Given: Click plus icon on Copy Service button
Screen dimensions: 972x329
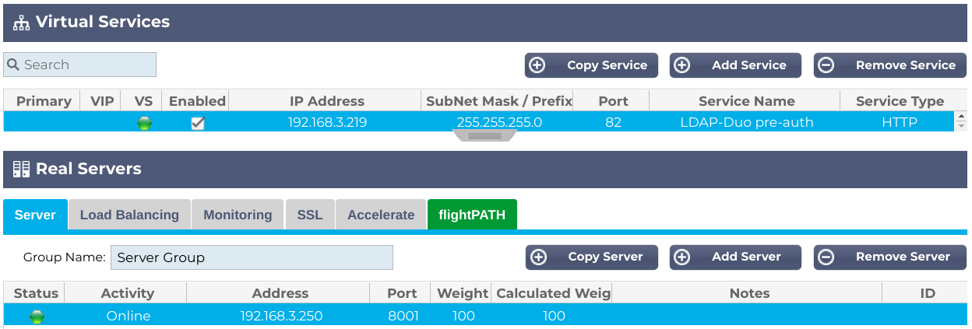Looking at the screenshot, I should click(537, 65).
